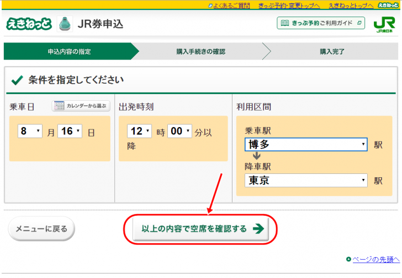Click the small えきねっと badge at top right
Image resolution: width=402 pixels, height=278 pixels.
tap(388, 5)
